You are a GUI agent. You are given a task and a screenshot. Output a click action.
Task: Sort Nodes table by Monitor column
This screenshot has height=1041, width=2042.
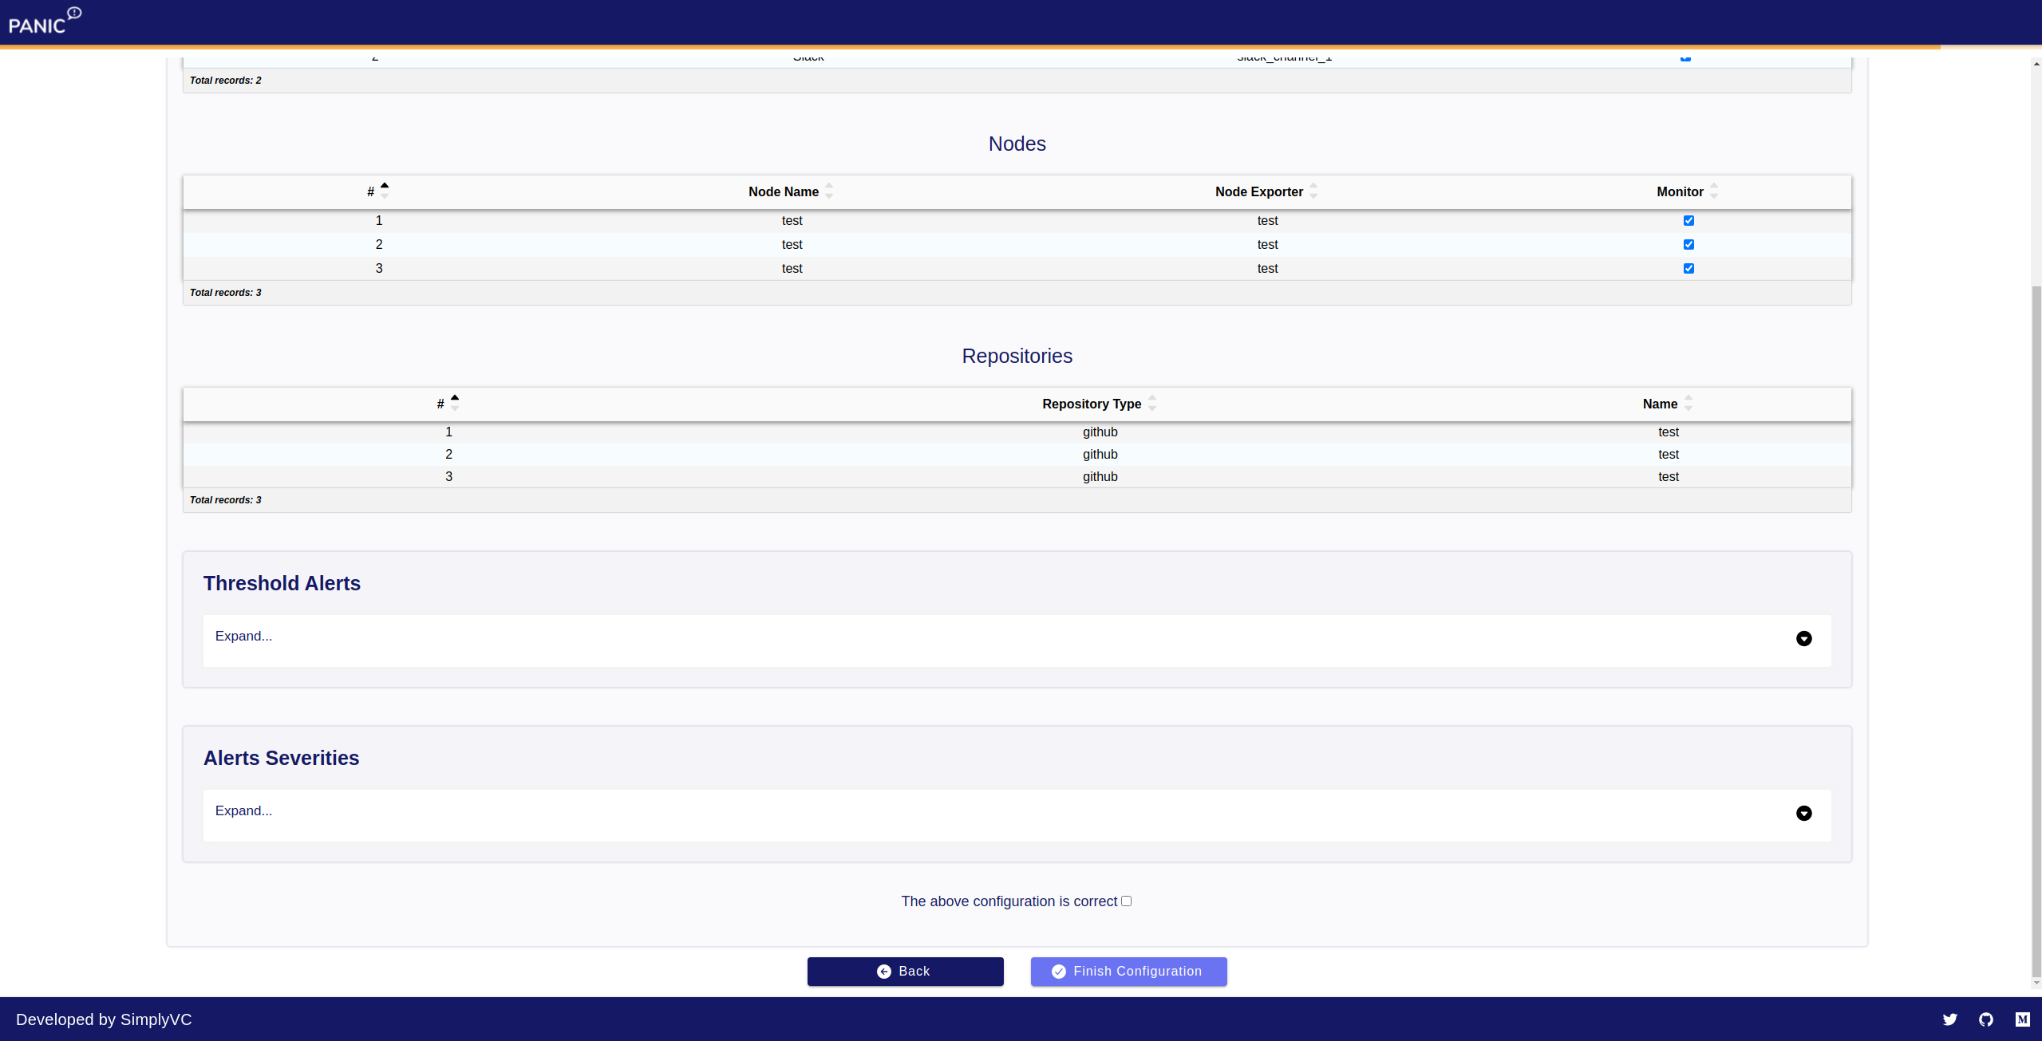point(1680,191)
